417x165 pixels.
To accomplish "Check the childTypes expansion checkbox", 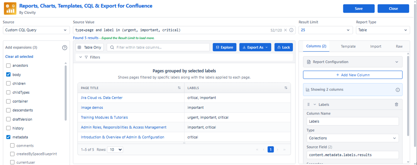I will tap(8, 92).
